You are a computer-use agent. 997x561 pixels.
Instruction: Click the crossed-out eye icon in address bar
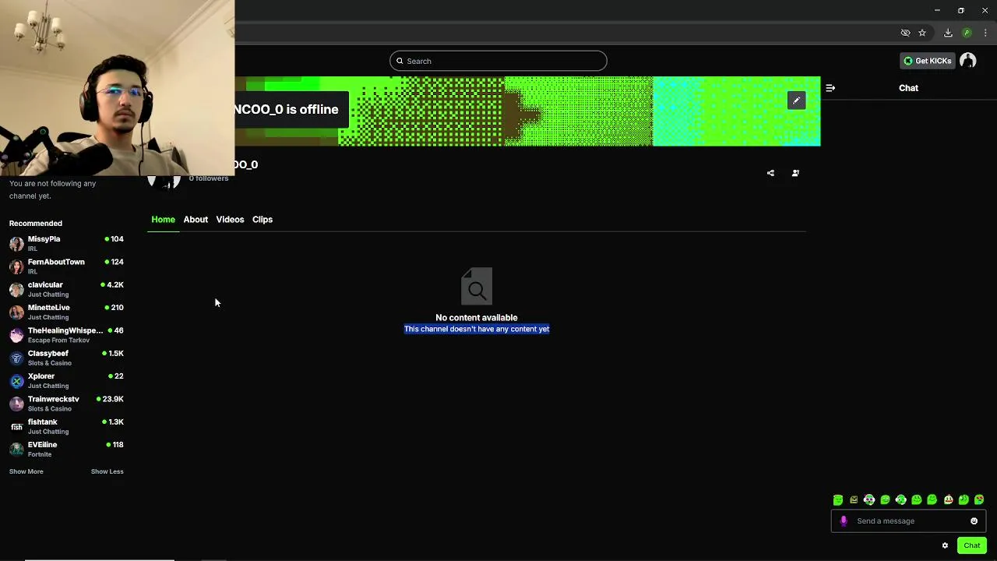(x=905, y=33)
